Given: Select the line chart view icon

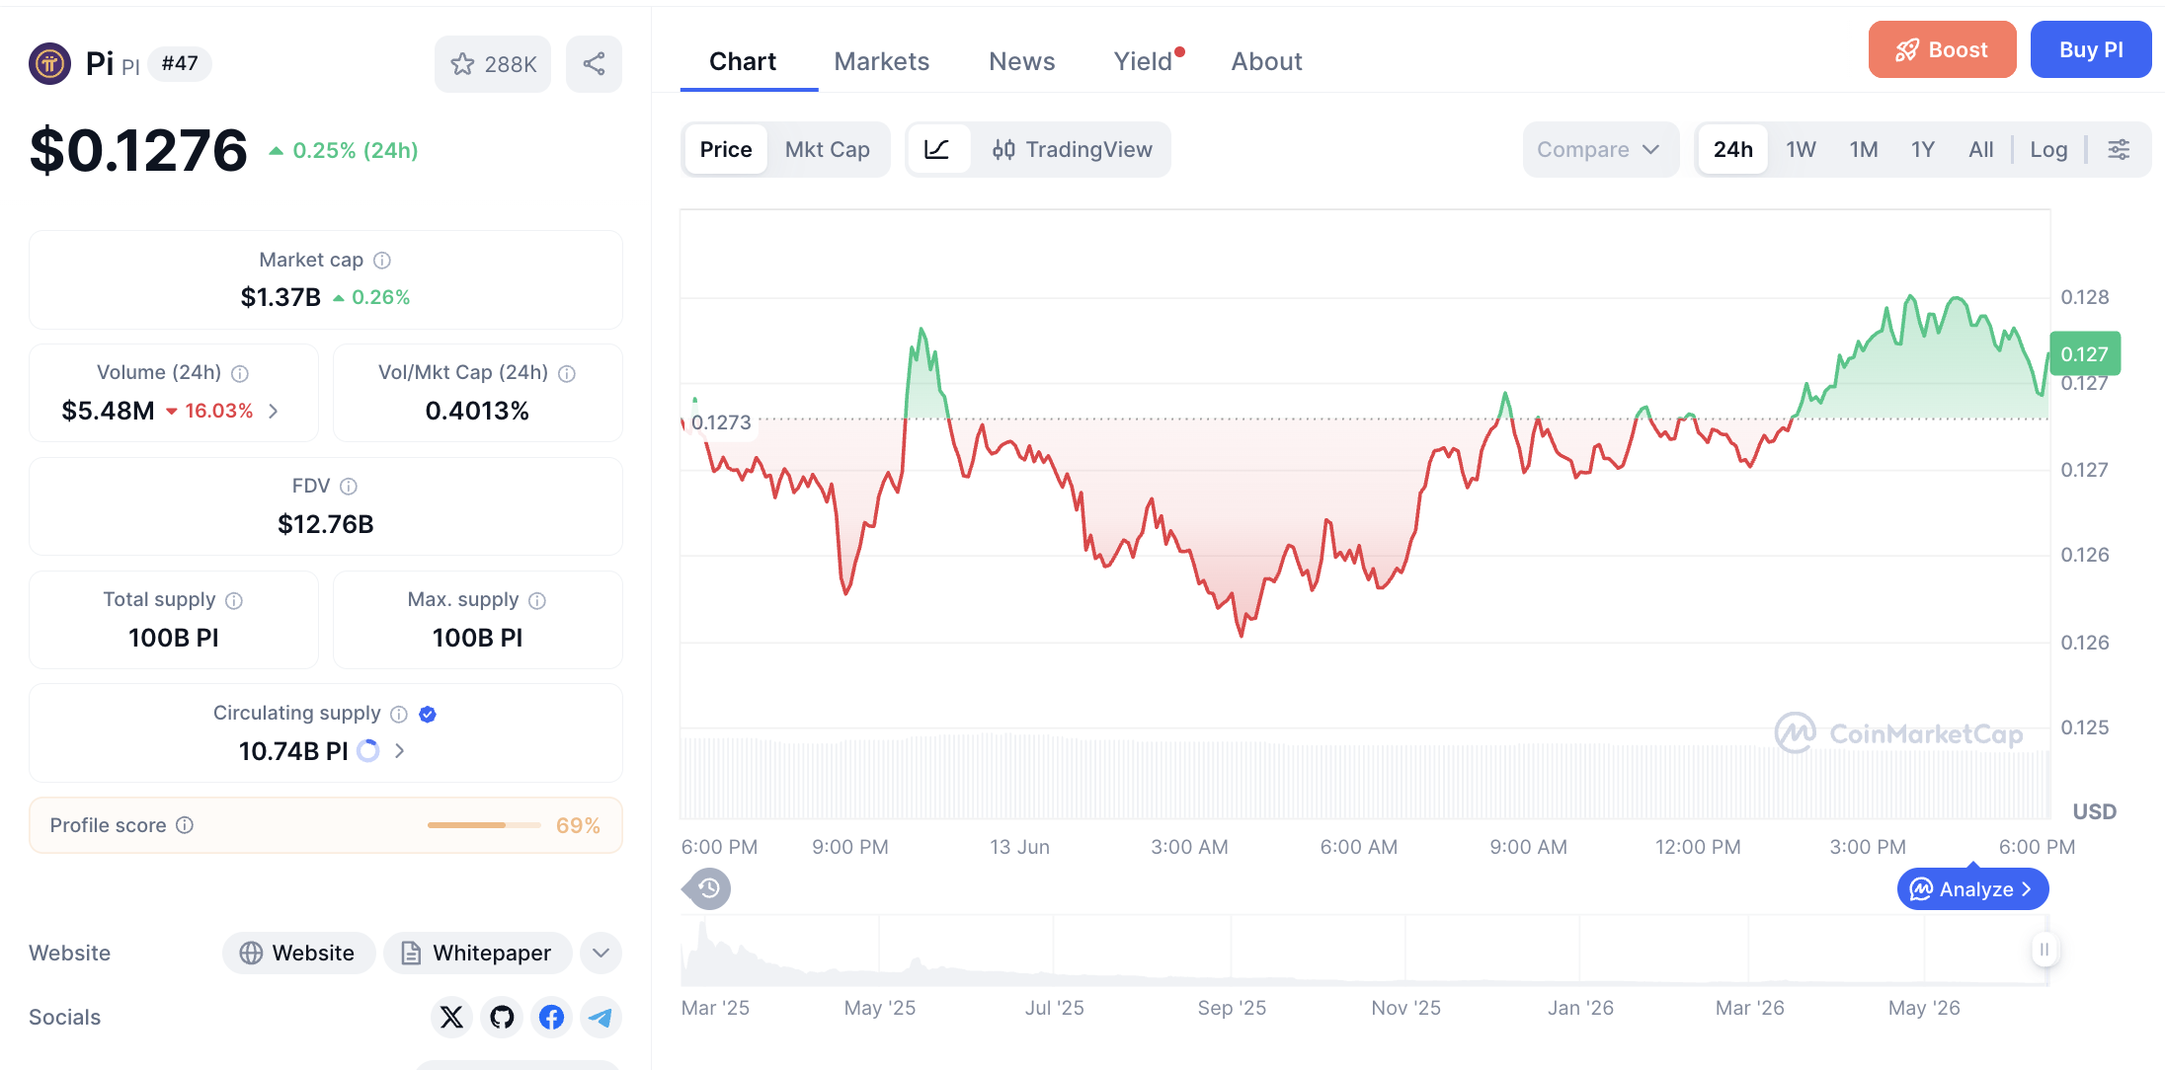Looking at the screenshot, I should (x=937, y=150).
